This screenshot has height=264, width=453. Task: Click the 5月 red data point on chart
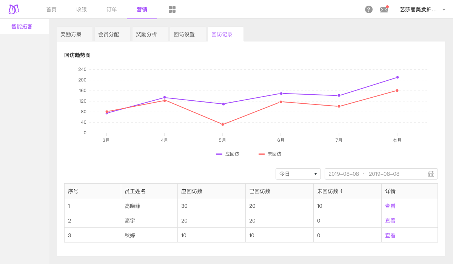(223, 124)
